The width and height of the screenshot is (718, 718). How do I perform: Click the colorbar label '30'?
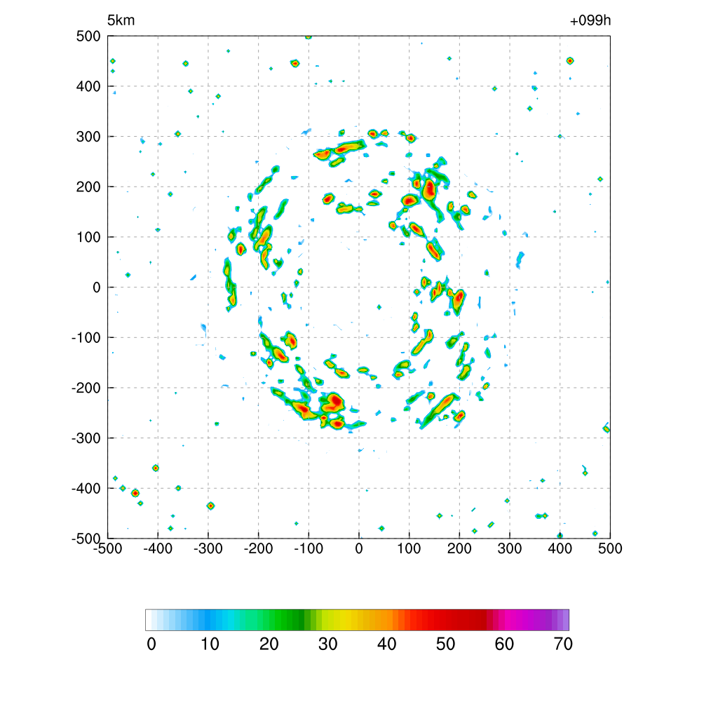point(328,644)
